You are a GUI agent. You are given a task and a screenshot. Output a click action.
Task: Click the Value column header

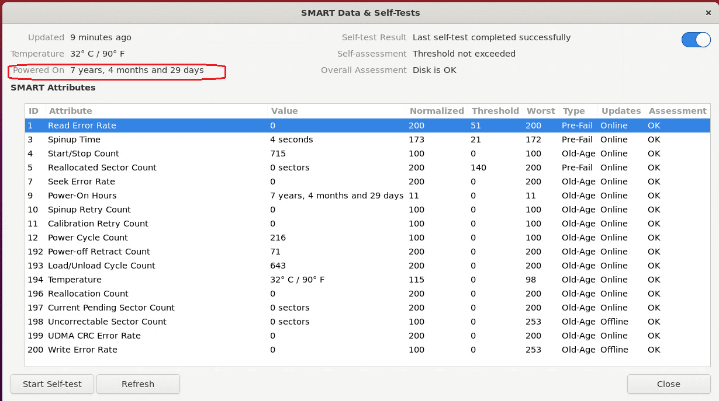[x=284, y=111]
